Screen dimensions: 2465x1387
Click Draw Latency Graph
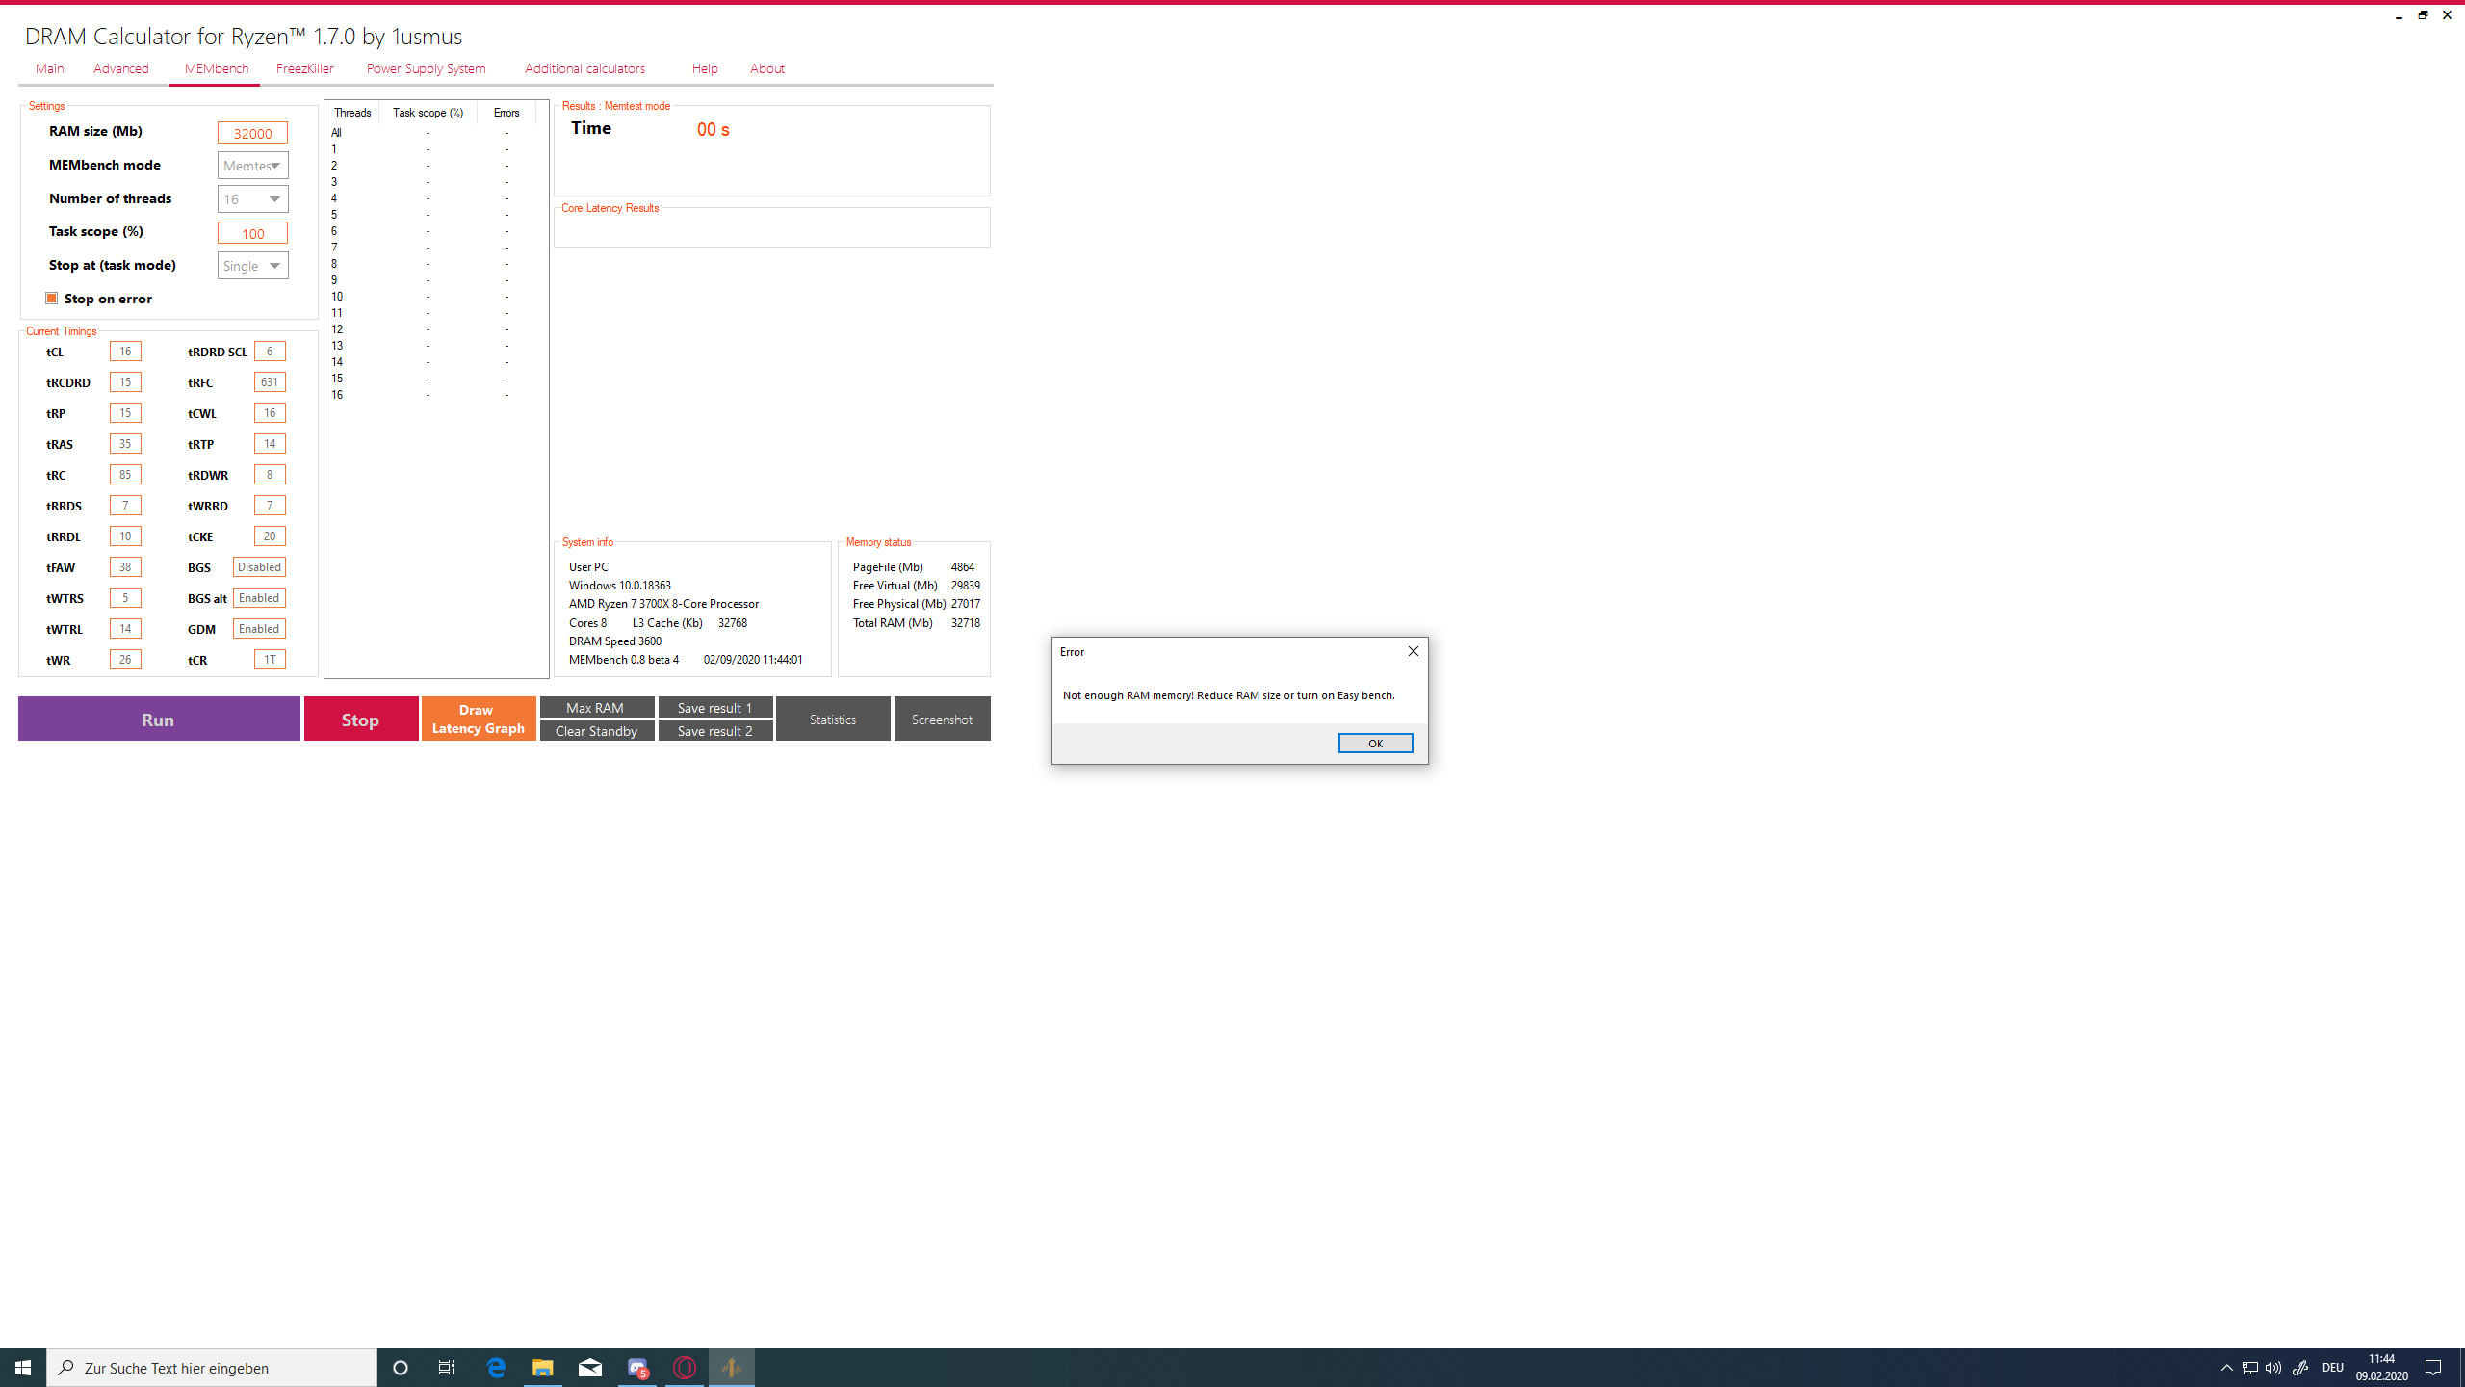click(x=479, y=720)
